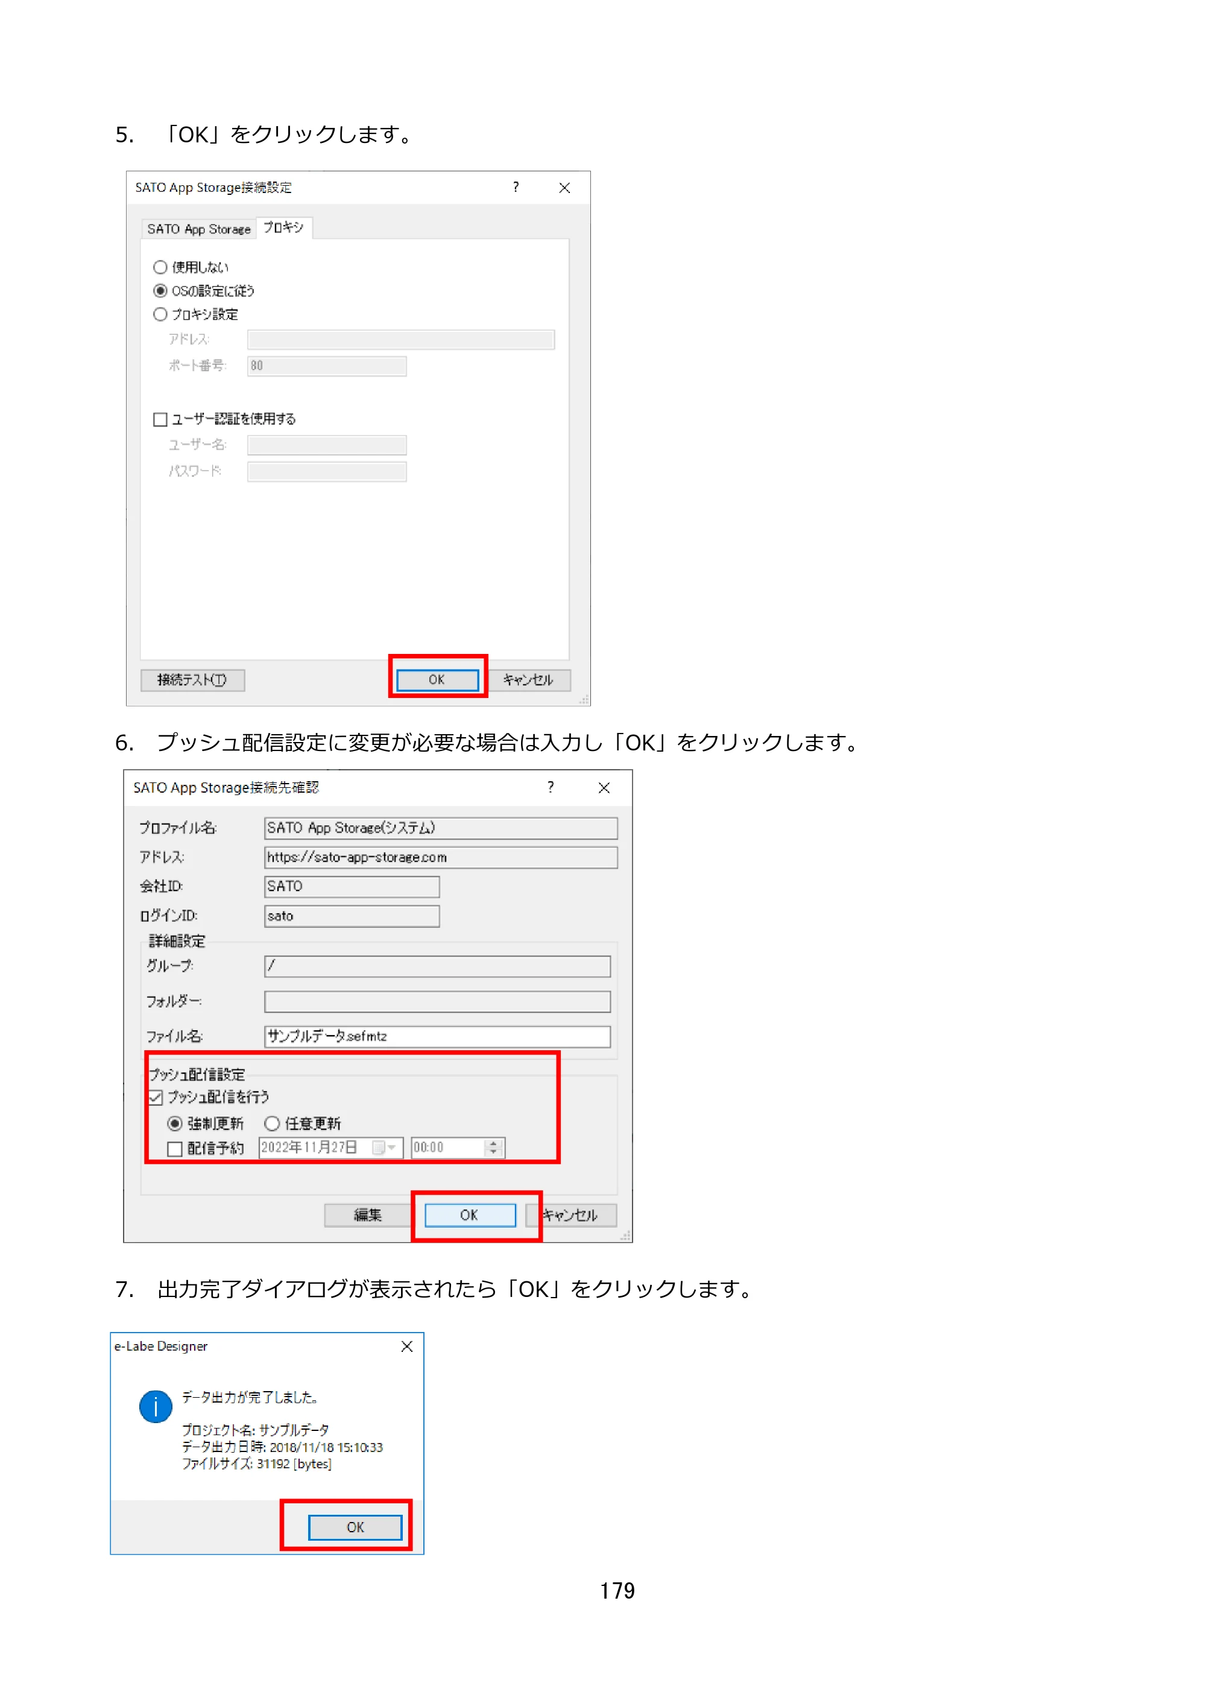
Task: Toggle the プッシュ配信を行う checkbox
Action: (x=156, y=1097)
